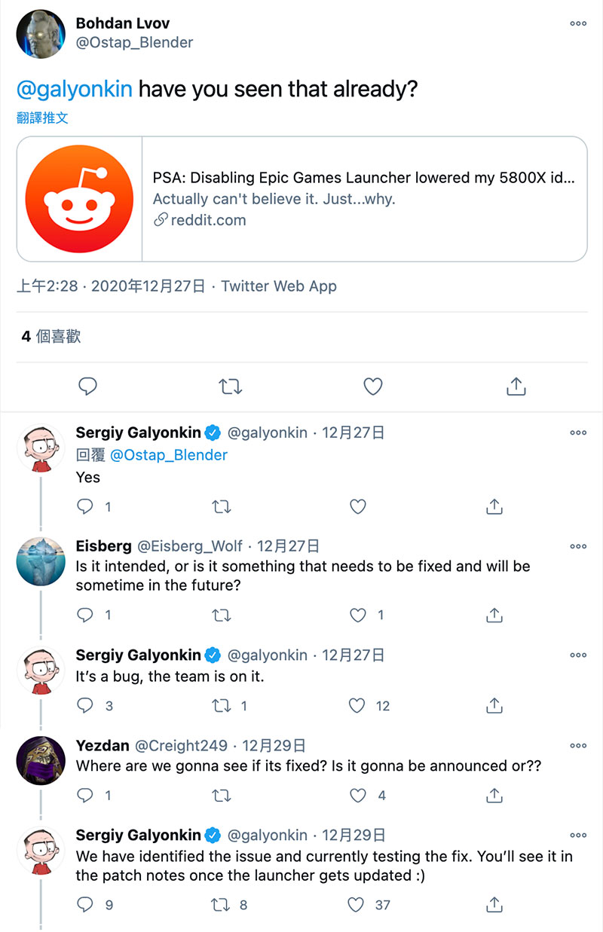
Task: Reply to Bohdan Lvov's main tweet
Action: pyautogui.click(x=88, y=387)
